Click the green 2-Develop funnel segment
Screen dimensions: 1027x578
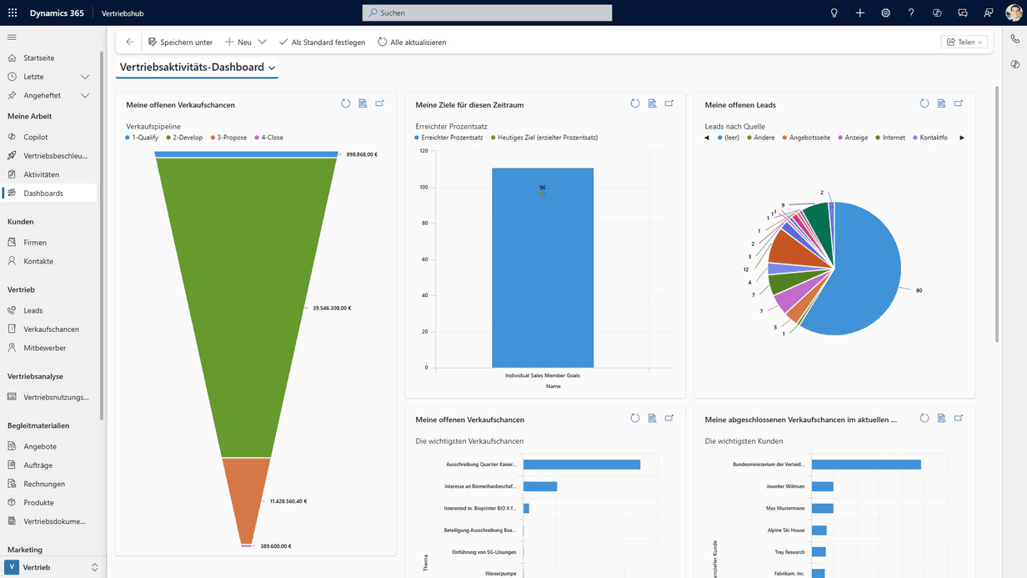click(x=246, y=309)
